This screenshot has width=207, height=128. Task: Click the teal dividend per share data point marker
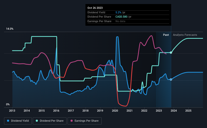click(171, 52)
